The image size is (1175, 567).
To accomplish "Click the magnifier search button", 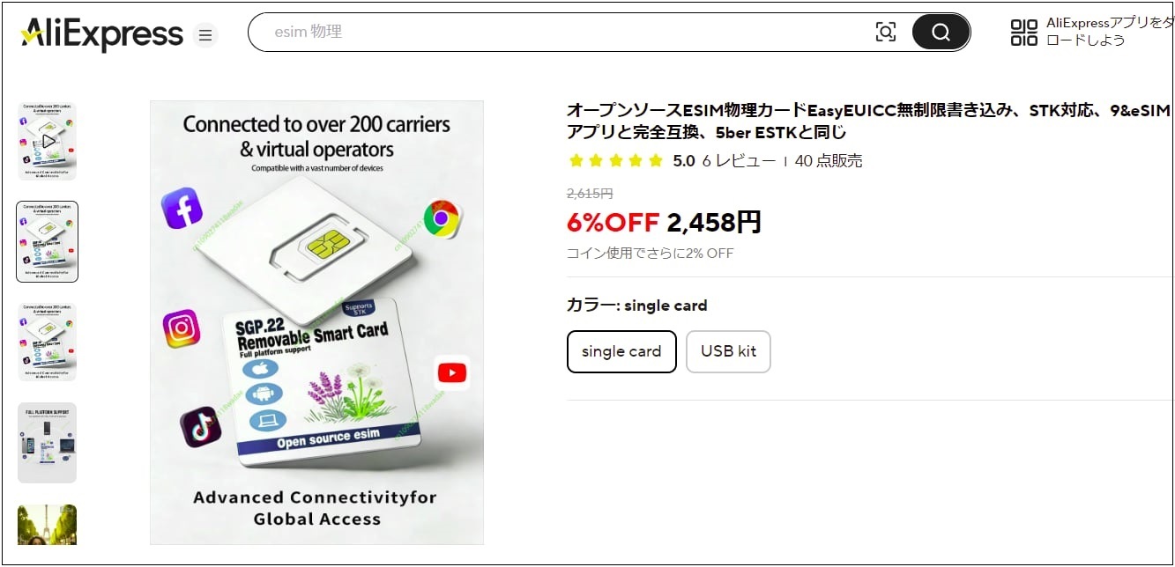I will (x=941, y=33).
